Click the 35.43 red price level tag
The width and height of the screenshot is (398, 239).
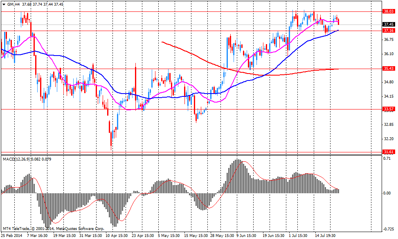pyautogui.click(x=388, y=69)
